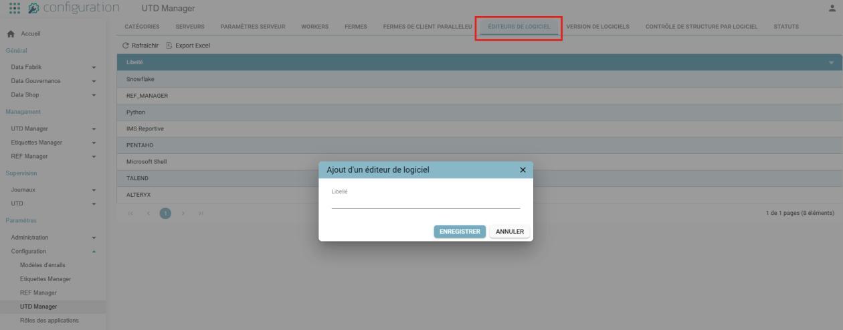
Task: Go to first page of pagination
Action: click(130, 213)
